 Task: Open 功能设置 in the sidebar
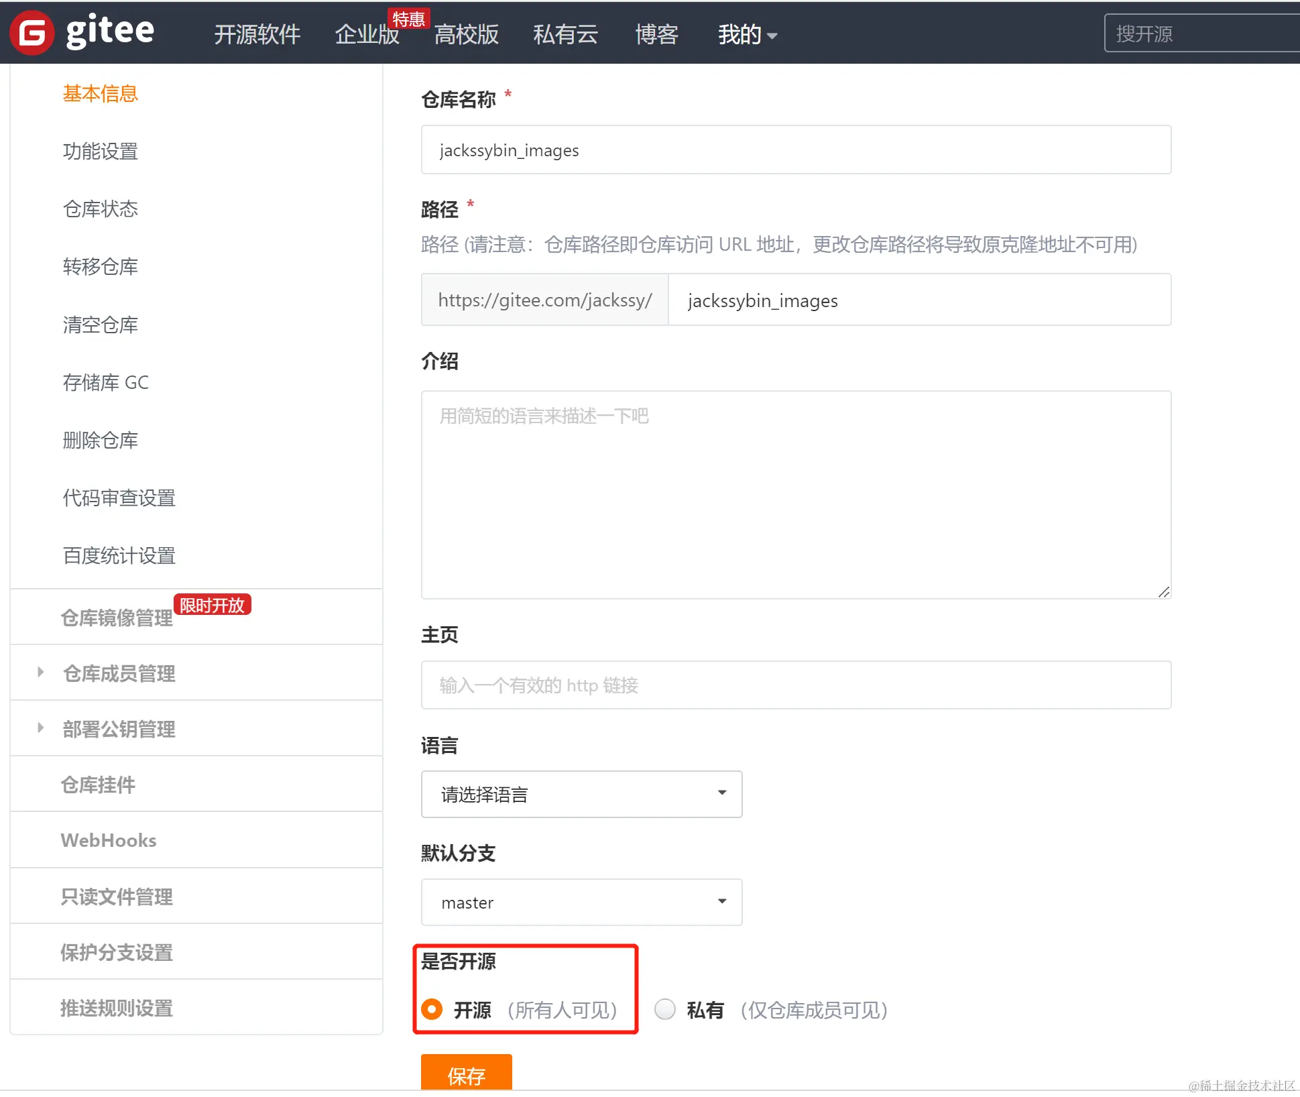tap(101, 152)
